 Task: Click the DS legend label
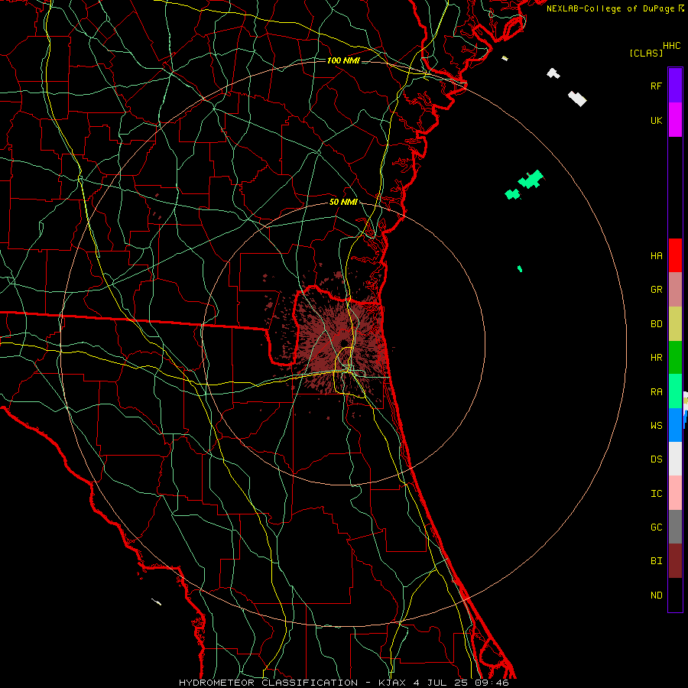tap(656, 459)
